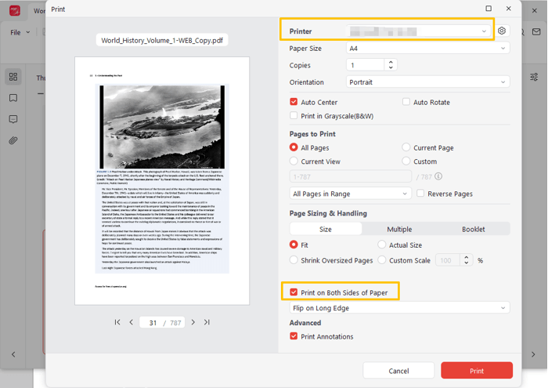Enable Print in Grayscale(B&W)
The width and height of the screenshot is (548, 388).
294,115
